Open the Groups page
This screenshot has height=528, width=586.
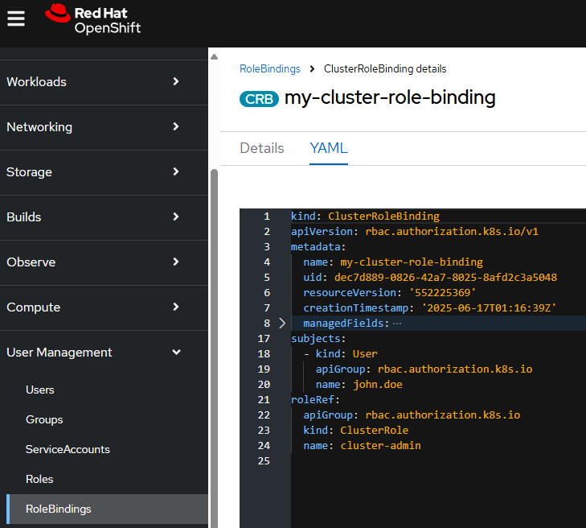coord(44,420)
